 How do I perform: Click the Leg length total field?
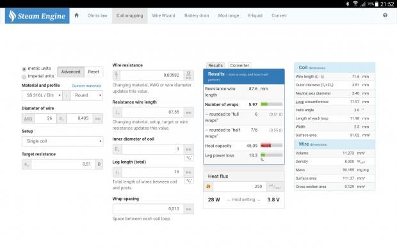click(153, 172)
